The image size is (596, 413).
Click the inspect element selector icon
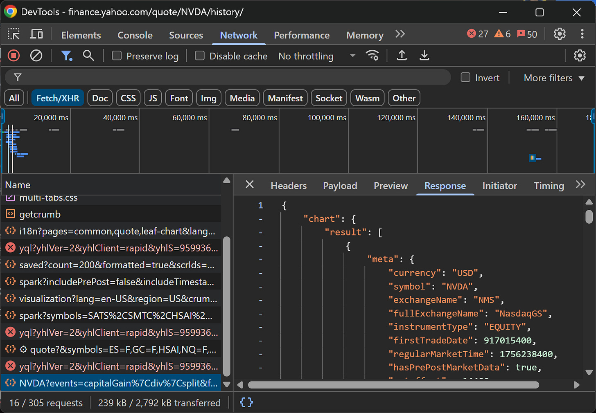point(14,34)
